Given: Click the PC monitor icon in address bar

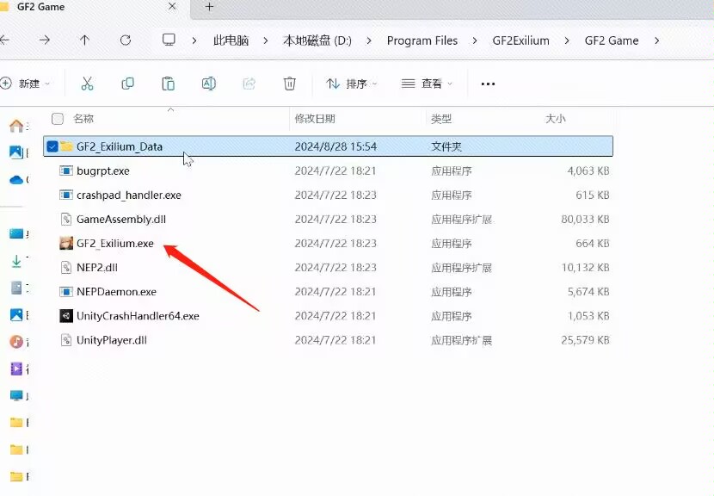Looking at the screenshot, I should [x=169, y=40].
